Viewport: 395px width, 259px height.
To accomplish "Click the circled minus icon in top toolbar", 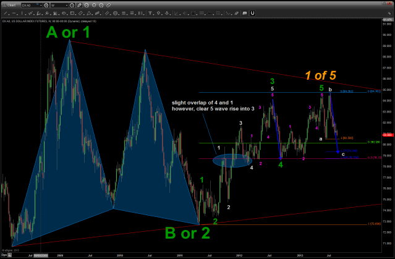I will click(x=87, y=5).
